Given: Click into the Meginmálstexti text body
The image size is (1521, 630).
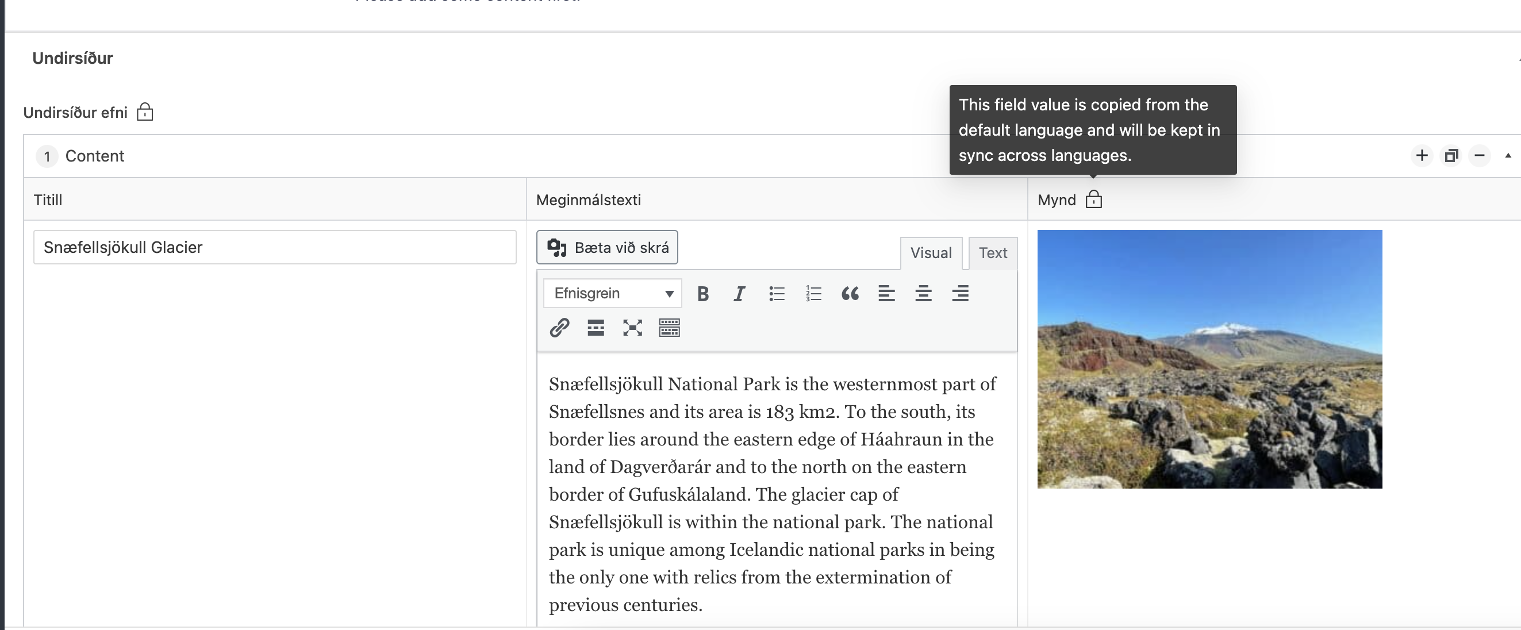Looking at the screenshot, I should click(x=777, y=494).
